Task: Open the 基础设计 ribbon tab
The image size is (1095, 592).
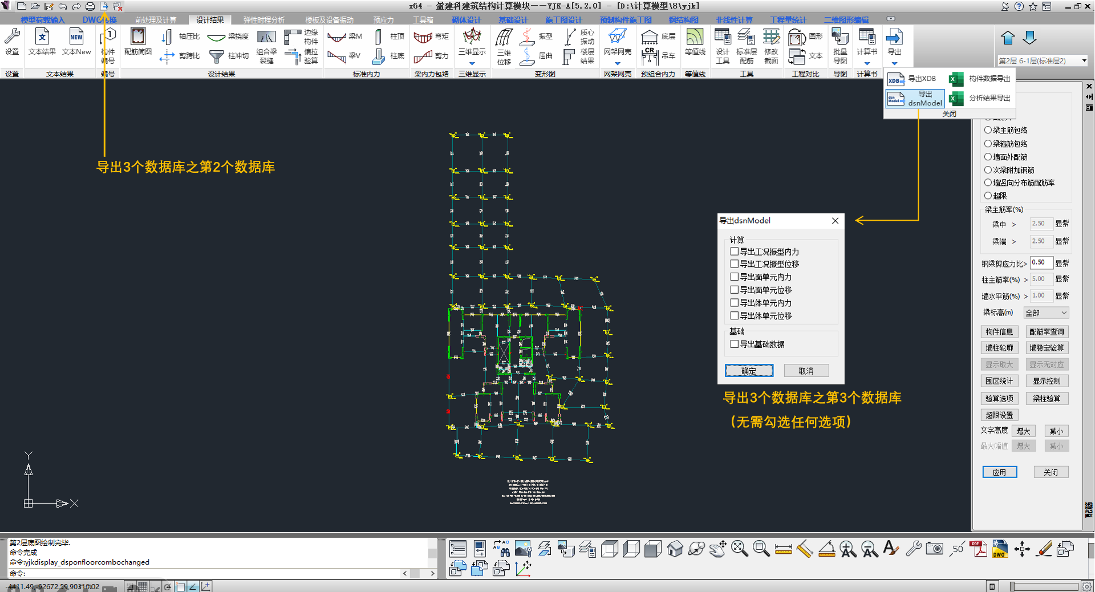Action: pyautogui.click(x=513, y=20)
